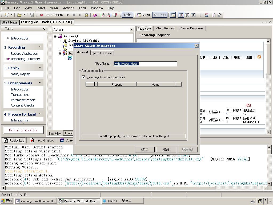Click the Run (play) toolbar icon

coord(68,15)
